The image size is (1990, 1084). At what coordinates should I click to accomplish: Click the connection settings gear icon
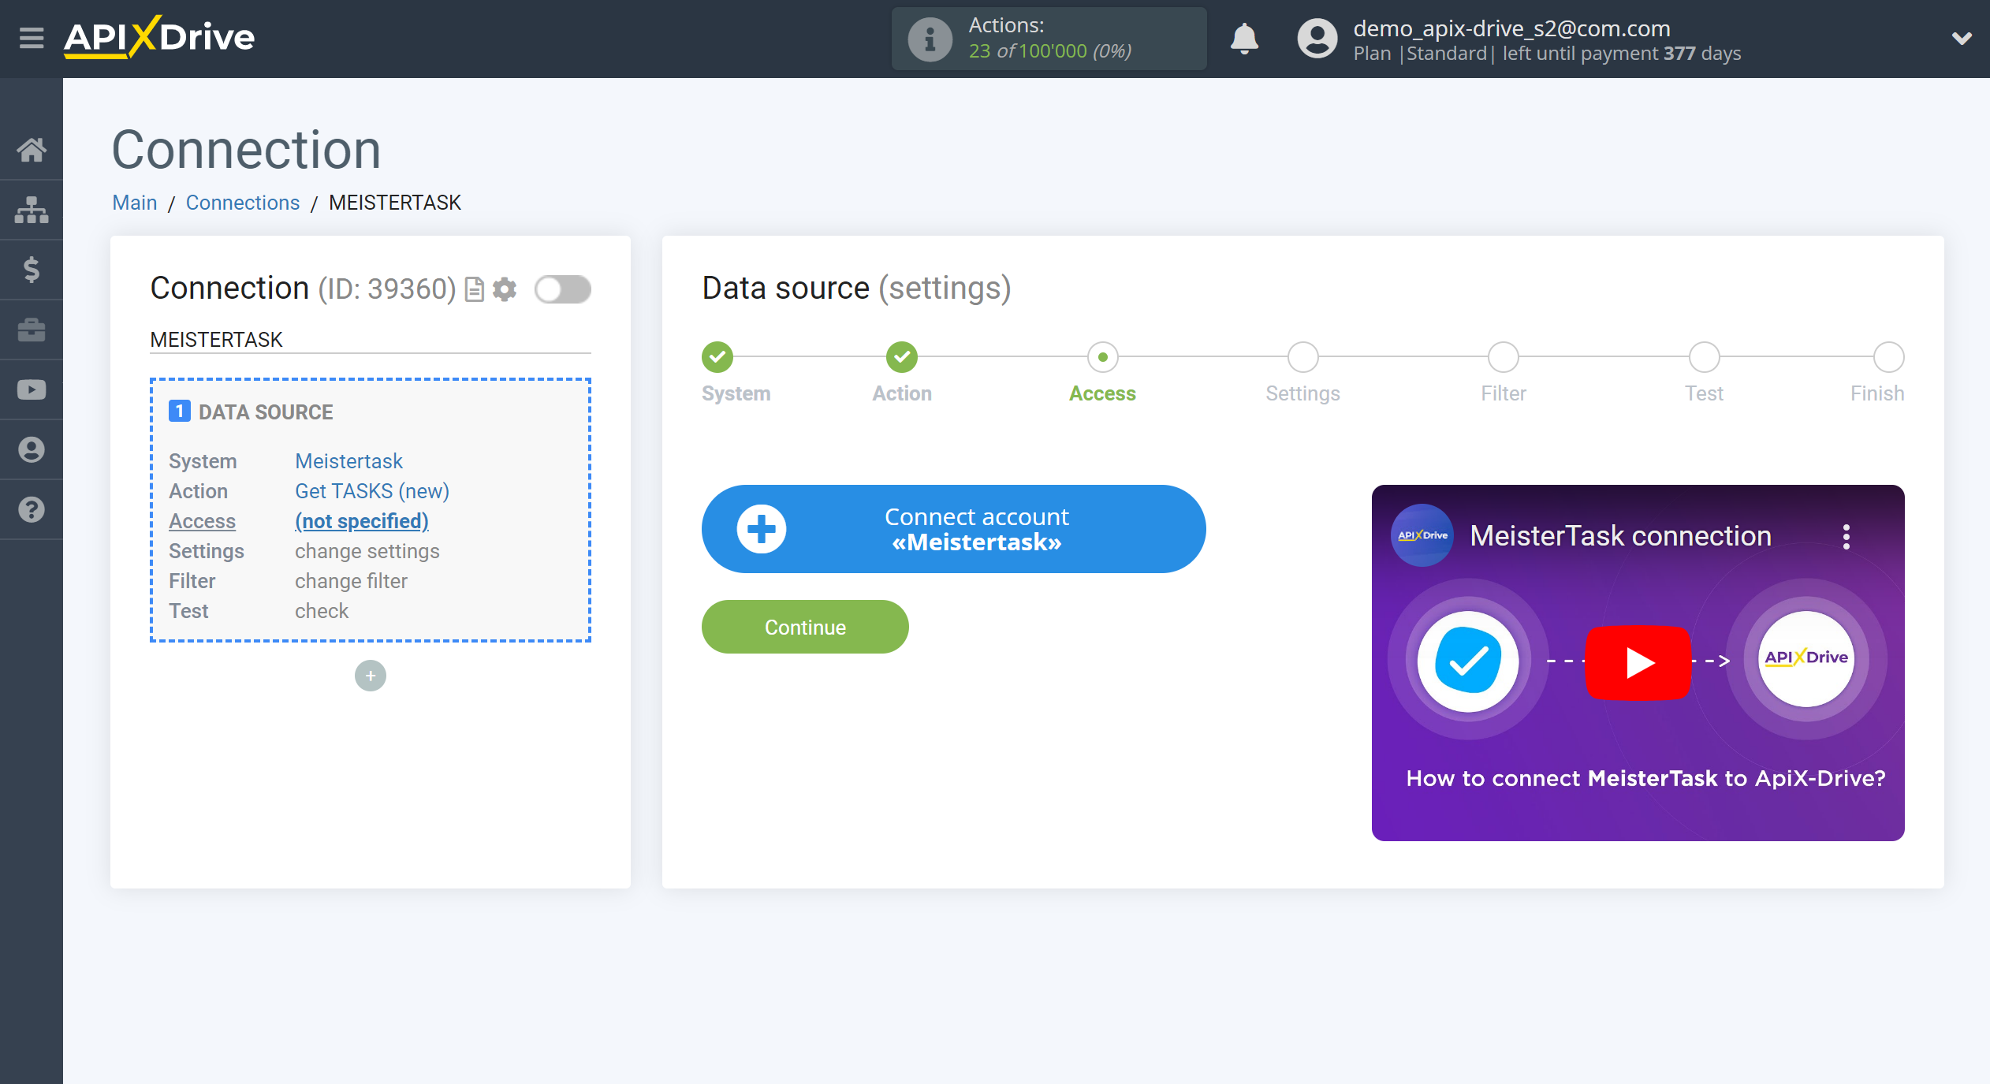click(x=505, y=289)
